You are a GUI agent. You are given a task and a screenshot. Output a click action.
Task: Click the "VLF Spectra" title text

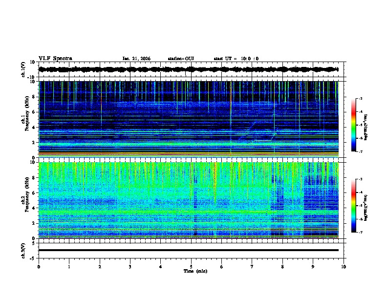pos(55,59)
